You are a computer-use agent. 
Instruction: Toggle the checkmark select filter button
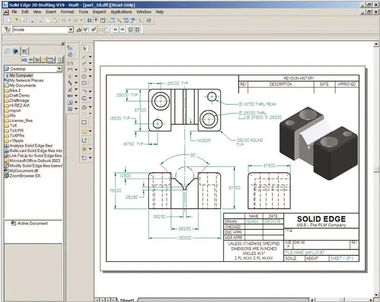pyautogui.click(x=94, y=29)
